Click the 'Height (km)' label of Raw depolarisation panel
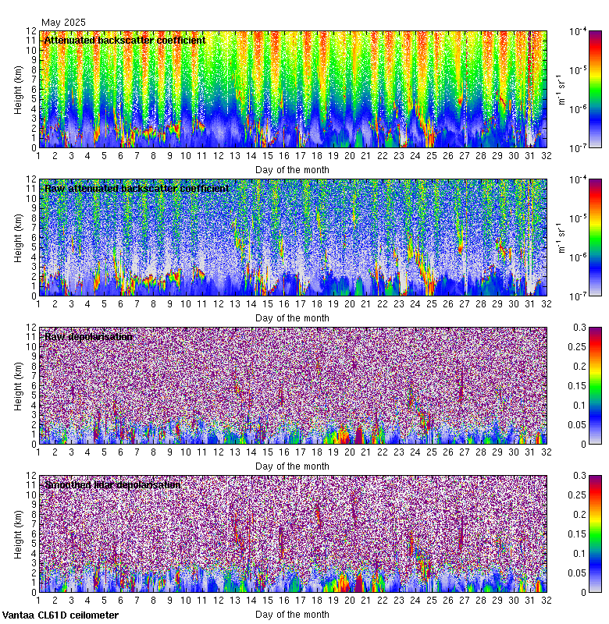This screenshot has height=624, width=609. click(x=18, y=385)
